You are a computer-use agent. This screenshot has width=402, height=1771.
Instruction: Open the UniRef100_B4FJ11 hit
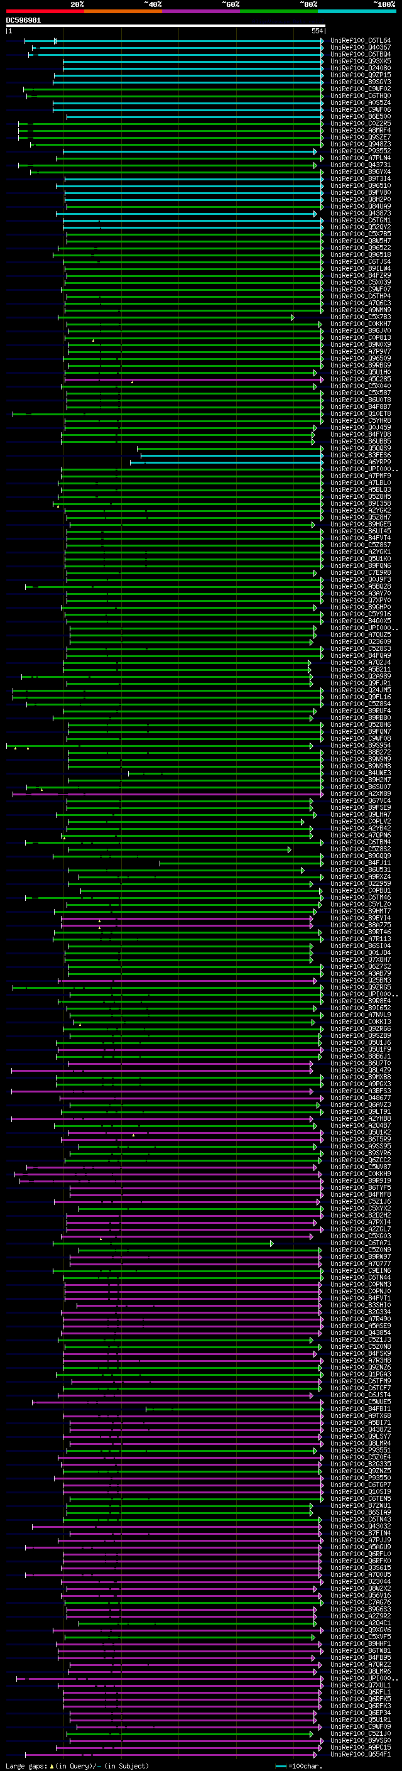click(x=360, y=863)
